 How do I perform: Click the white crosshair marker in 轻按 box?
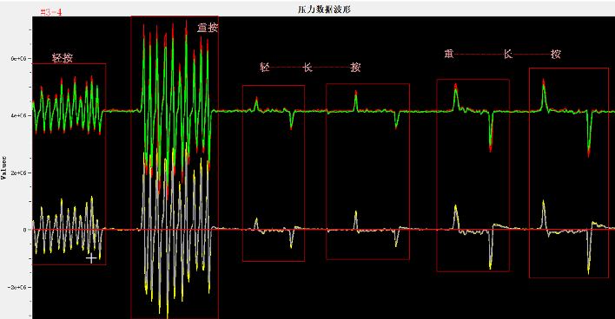[91, 258]
